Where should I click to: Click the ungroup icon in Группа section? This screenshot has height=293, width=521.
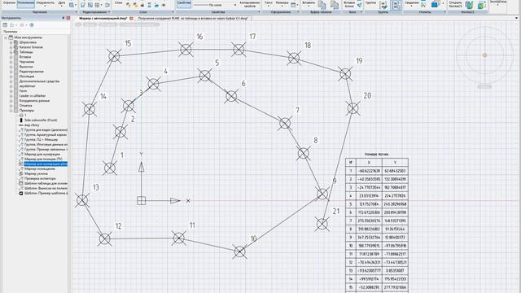383,5
